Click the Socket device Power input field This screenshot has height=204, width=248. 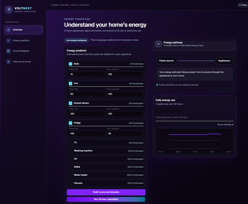click(87, 114)
